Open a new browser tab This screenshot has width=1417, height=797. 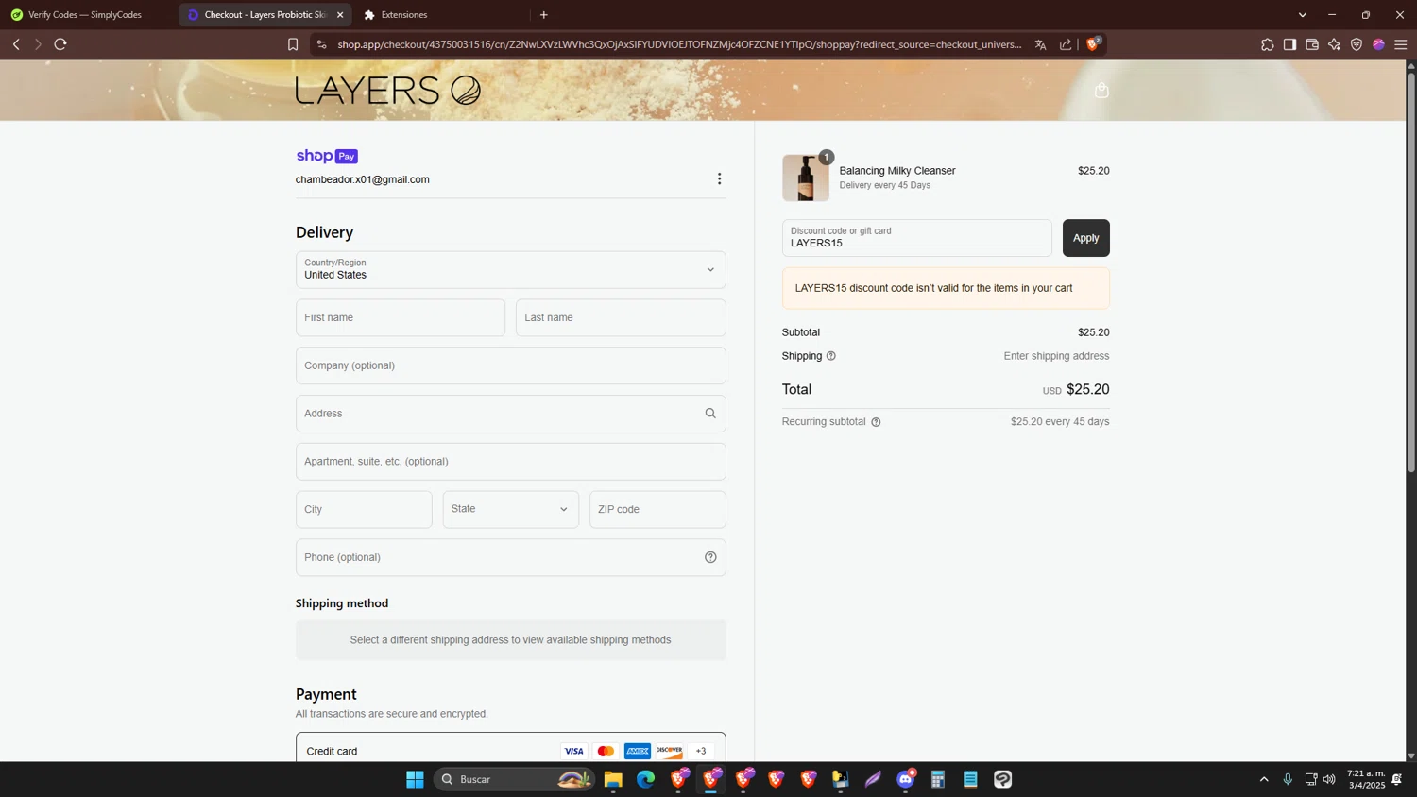click(543, 15)
